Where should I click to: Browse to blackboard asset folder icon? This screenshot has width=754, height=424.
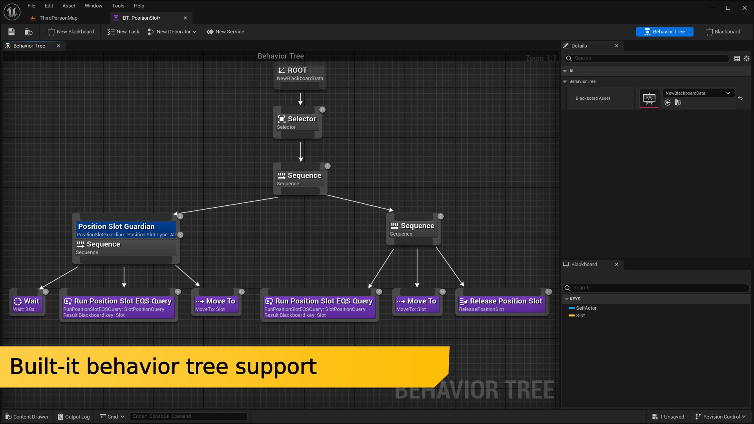coord(678,102)
